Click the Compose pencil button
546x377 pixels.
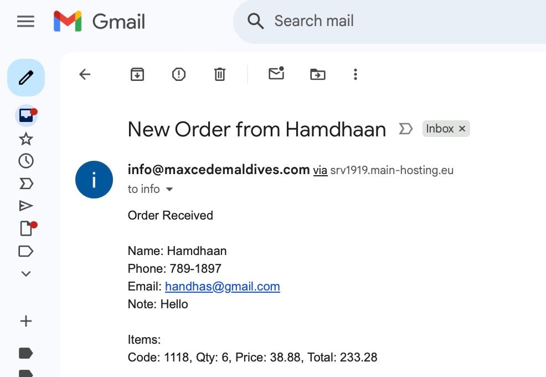pos(26,78)
